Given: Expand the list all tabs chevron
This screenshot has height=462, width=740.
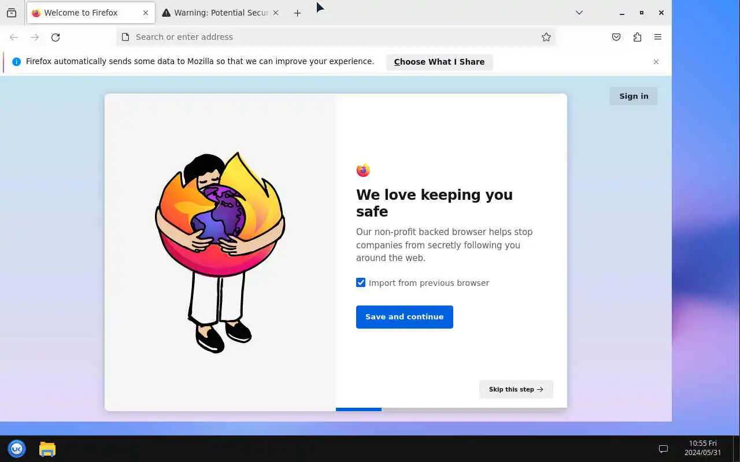Looking at the screenshot, I should (579, 13).
